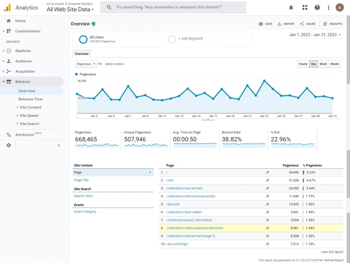Open Behavior Flow report
The width and height of the screenshot is (350, 263).
[30, 99]
